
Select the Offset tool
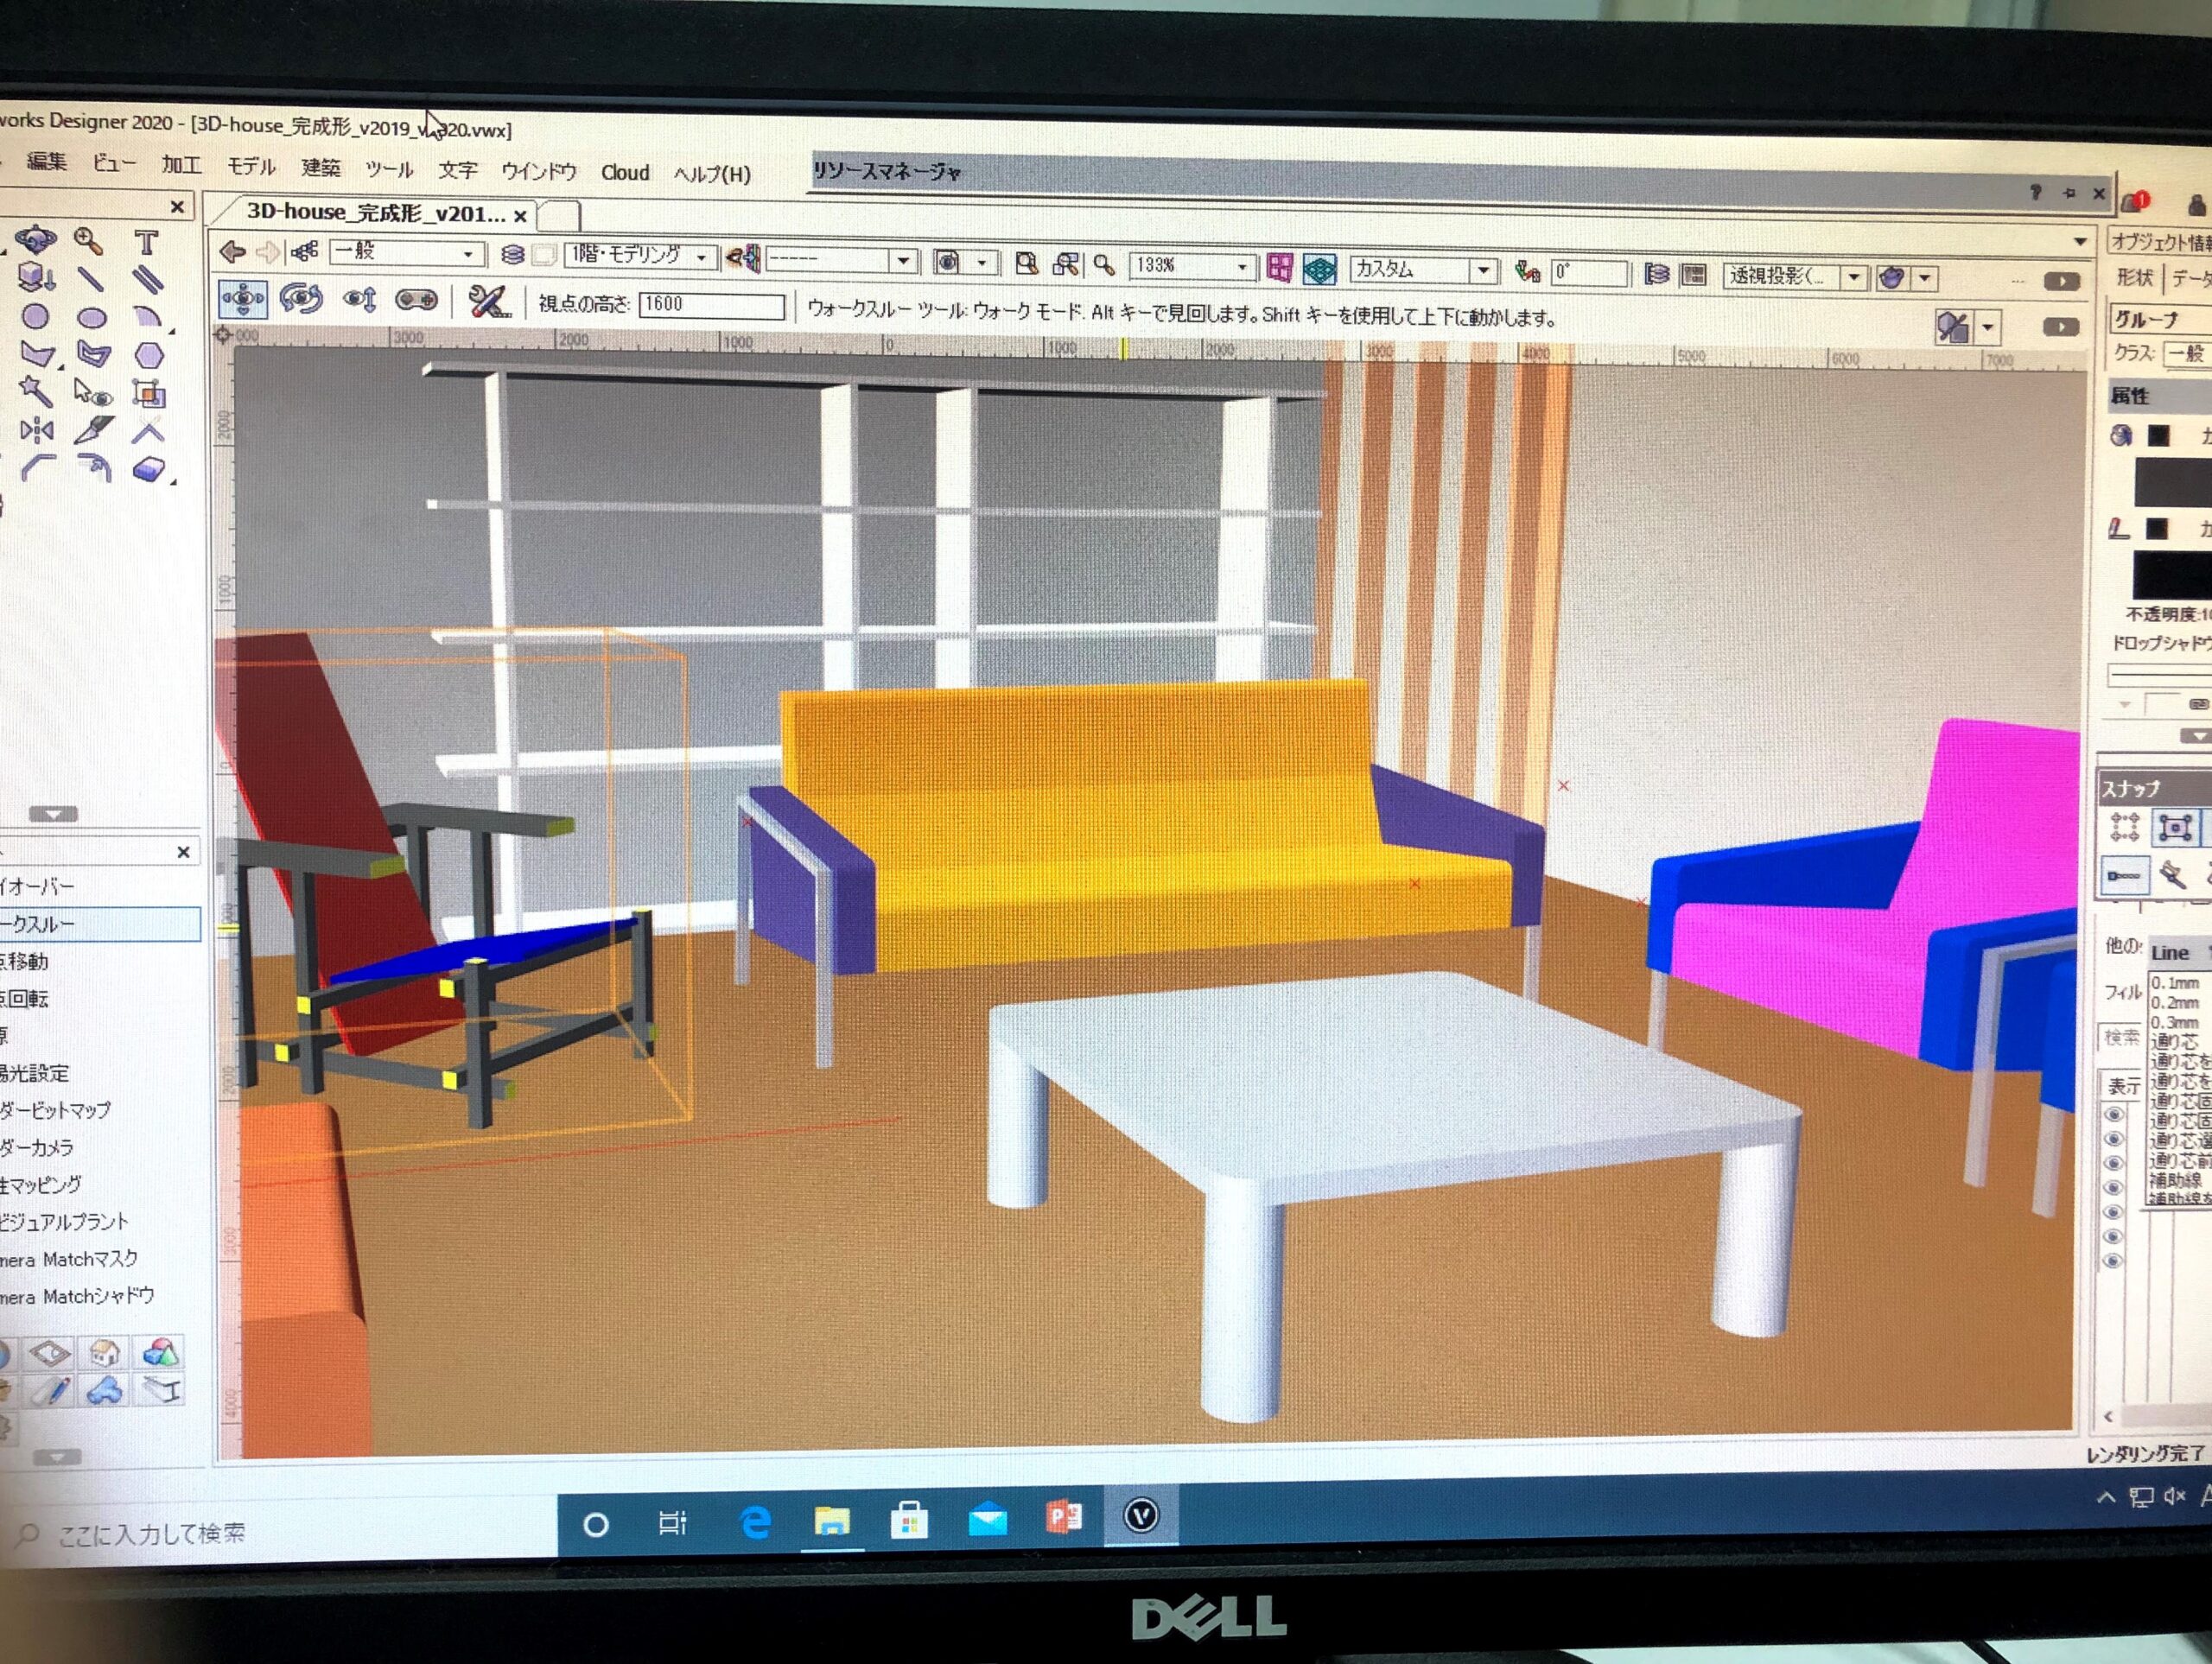click(95, 468)
